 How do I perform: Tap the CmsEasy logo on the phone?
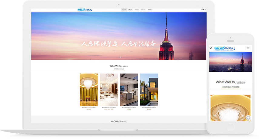pyautogui.click(x=224, y=48)
